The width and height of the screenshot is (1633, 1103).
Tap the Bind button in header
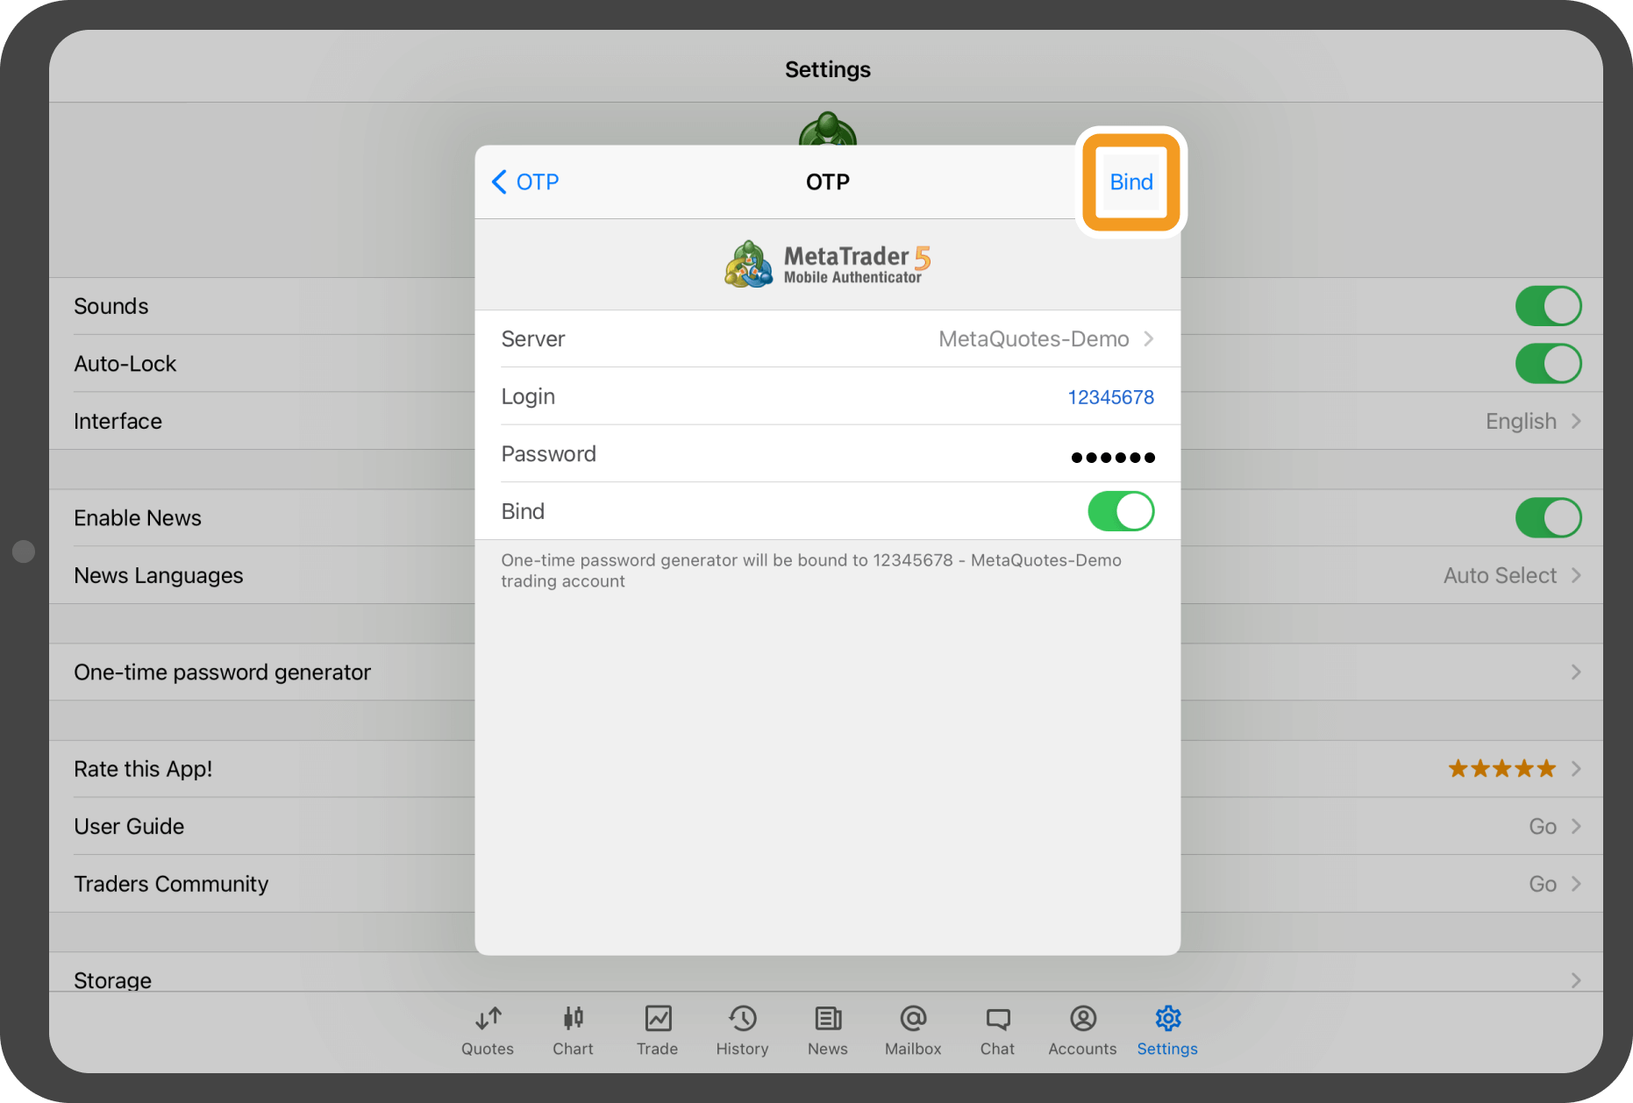[x=1130, y=182]
